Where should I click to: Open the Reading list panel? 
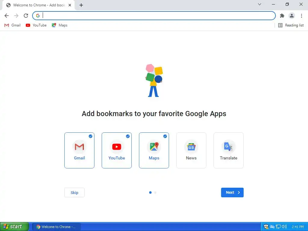click(x=291, y=25)
